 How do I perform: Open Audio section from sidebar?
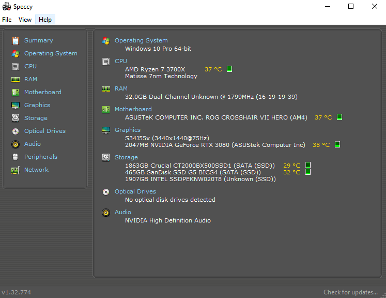(33, 144)
